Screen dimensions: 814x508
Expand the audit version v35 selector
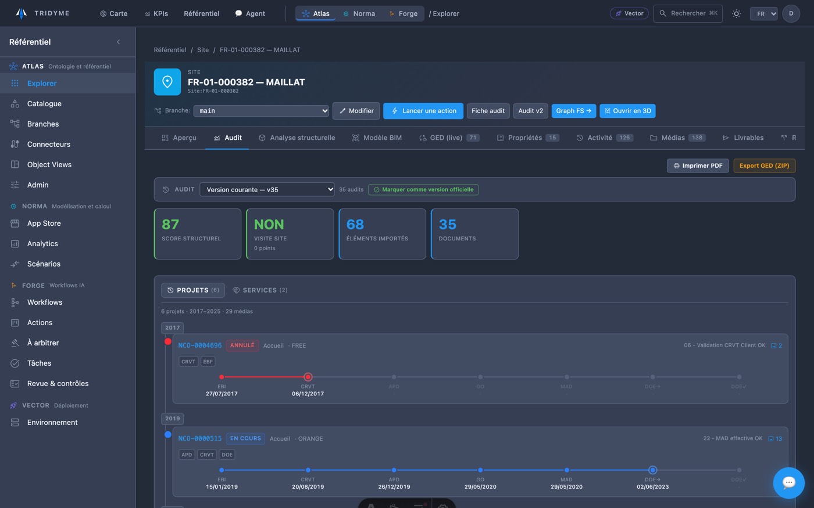(267, 189)
